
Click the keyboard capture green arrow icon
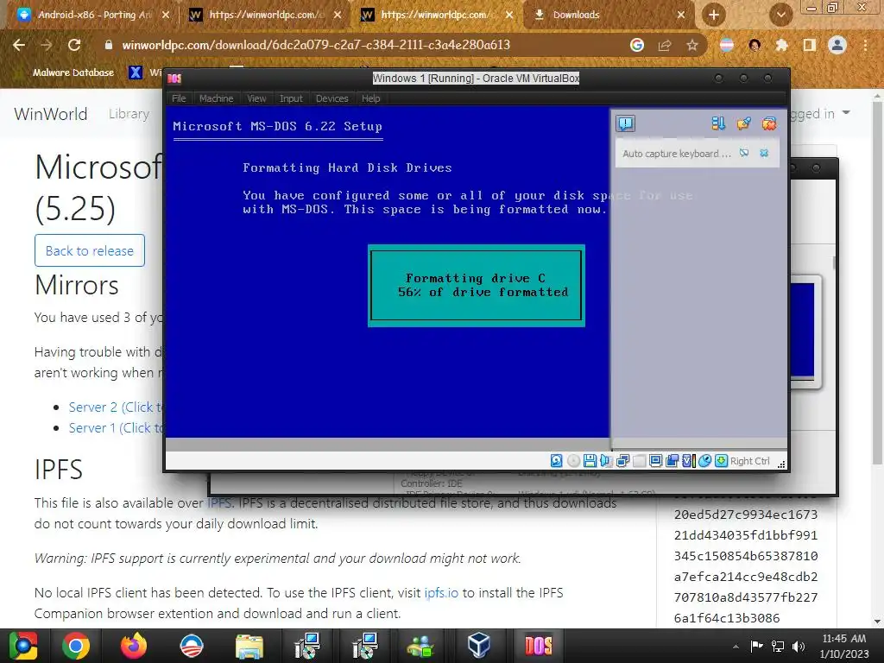click(x=721, y=461)
